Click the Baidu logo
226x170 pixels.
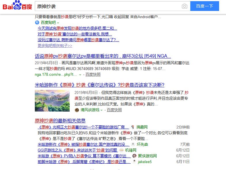[x=17, y=5]
